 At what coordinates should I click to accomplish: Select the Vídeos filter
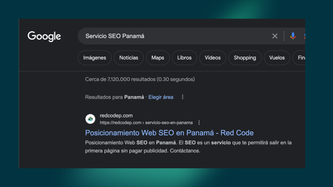point(212,57)
